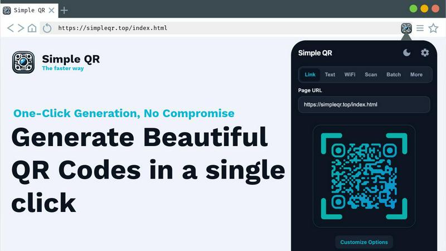Screen dimensions: 446x251
Task: Click the 'Generate Beautiful' headline text
Action: coord(139,137)
